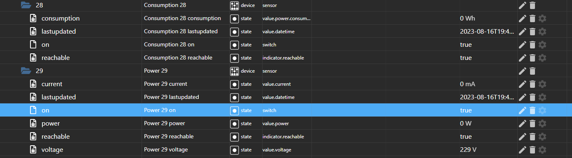Select the voltage item under folder 29

tap(52, 150)
